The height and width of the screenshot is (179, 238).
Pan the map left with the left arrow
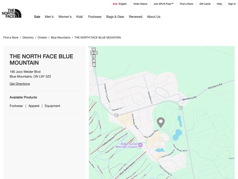[x=92, y=53]
